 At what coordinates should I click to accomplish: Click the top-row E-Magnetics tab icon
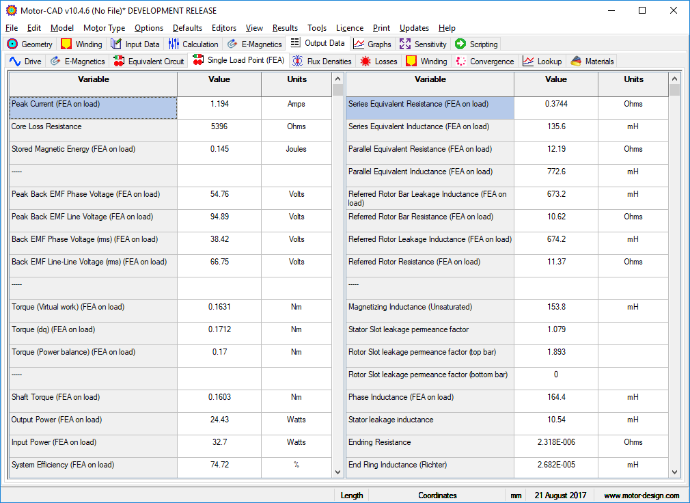pyautogui.click(x=232, y=44)
